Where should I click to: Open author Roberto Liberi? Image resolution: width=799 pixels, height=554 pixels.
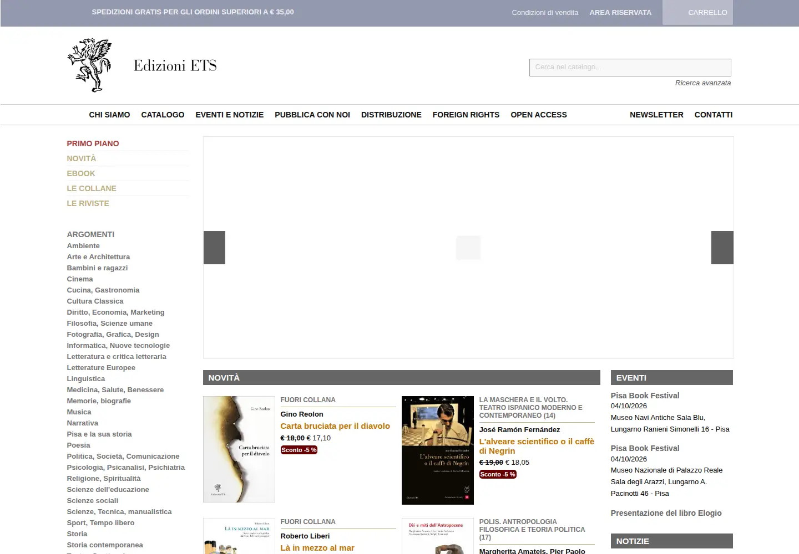305,536
